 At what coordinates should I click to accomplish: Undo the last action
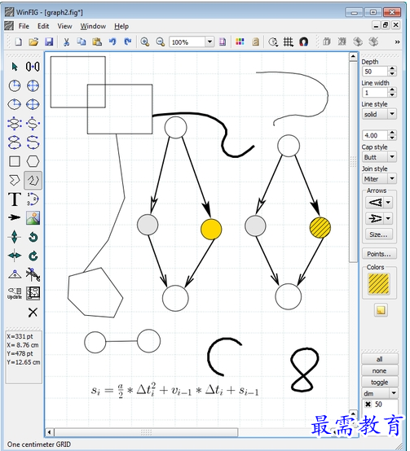[x=112, y=42]
